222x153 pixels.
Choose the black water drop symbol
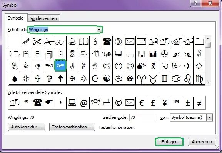[15, 78]
